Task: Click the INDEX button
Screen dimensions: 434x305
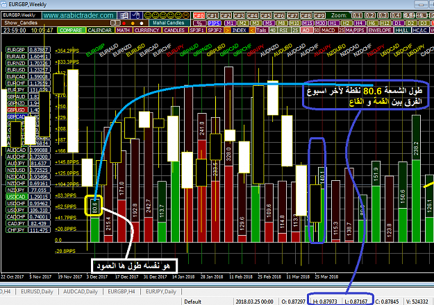Action: click(x=240, y=30)
